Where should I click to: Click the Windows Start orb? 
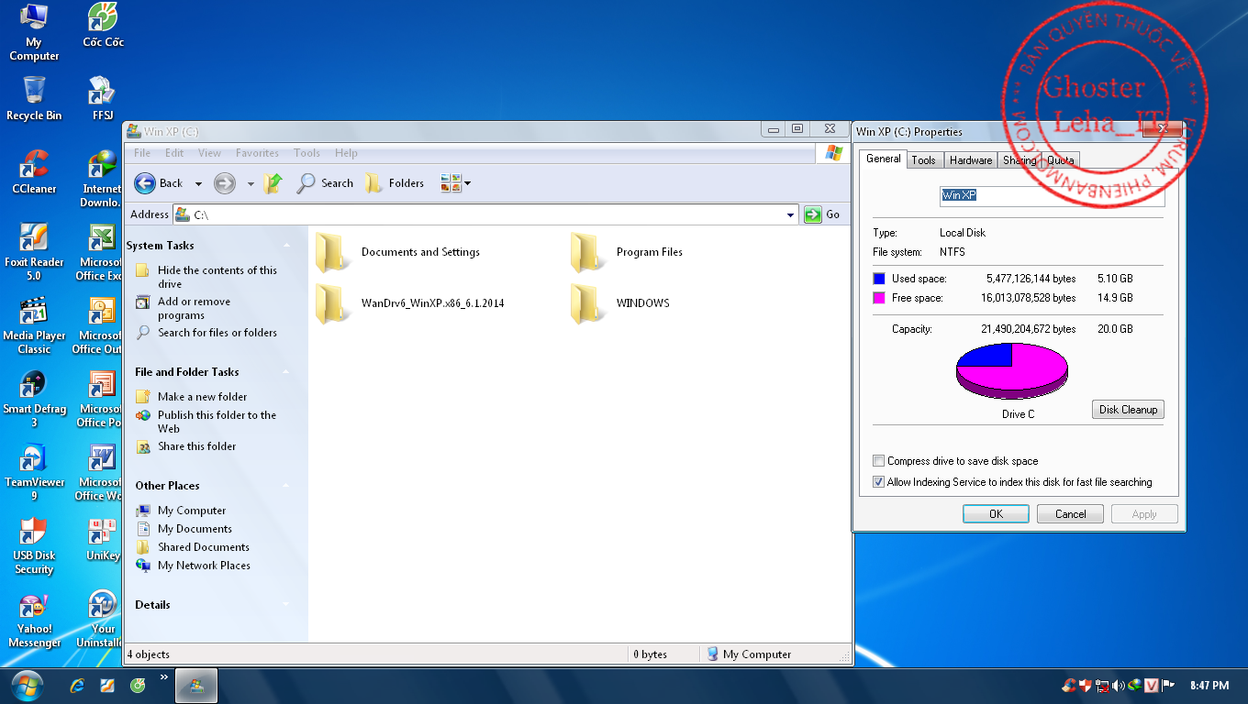[x=28, y=685]
